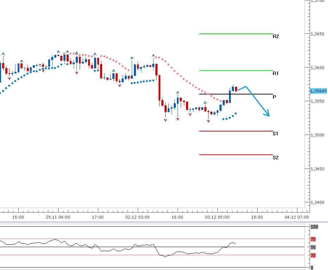Screen dimensions: 328x270
Task: Click the 1,3400 price axis value
Action: 317,202
